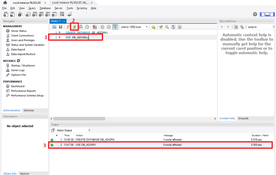Click the scroll right arrow of editor
The image size is (276, 175).
(215, 119)
